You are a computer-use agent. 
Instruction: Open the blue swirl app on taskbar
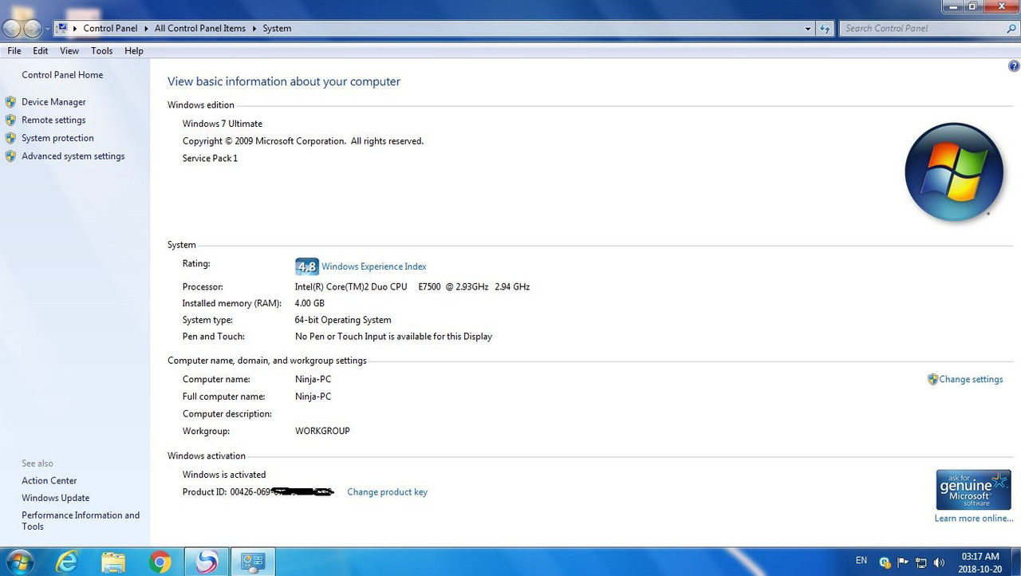tap(207, 562)
